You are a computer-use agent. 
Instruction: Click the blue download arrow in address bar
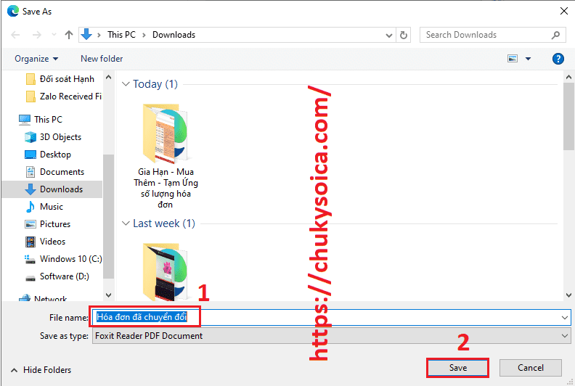click(x=86, y=34)
